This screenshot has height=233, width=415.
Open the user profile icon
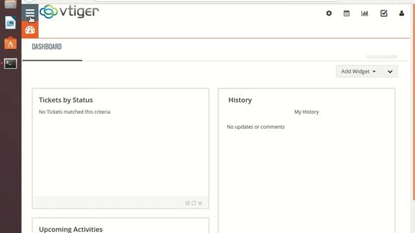[x=401, y=13]
